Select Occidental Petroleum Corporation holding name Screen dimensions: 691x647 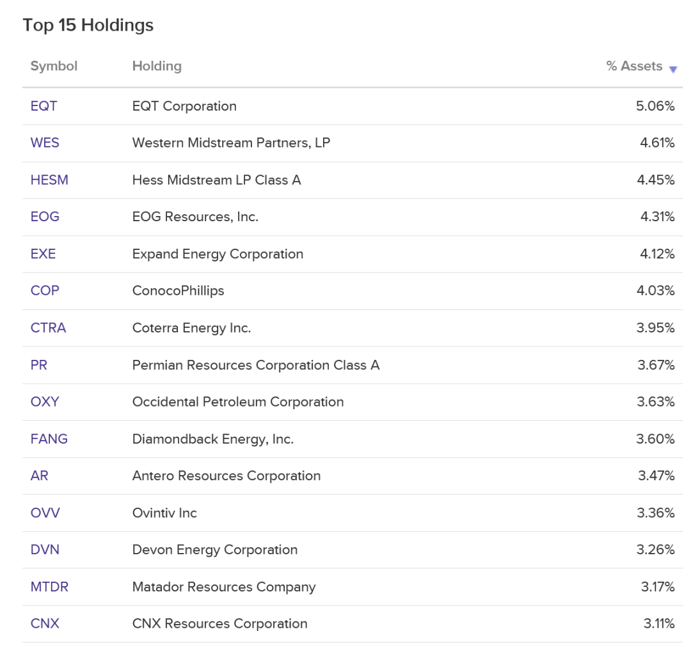click(238, 401)
